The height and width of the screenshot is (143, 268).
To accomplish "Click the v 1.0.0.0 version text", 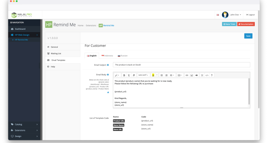I will (x=52, y=38).
